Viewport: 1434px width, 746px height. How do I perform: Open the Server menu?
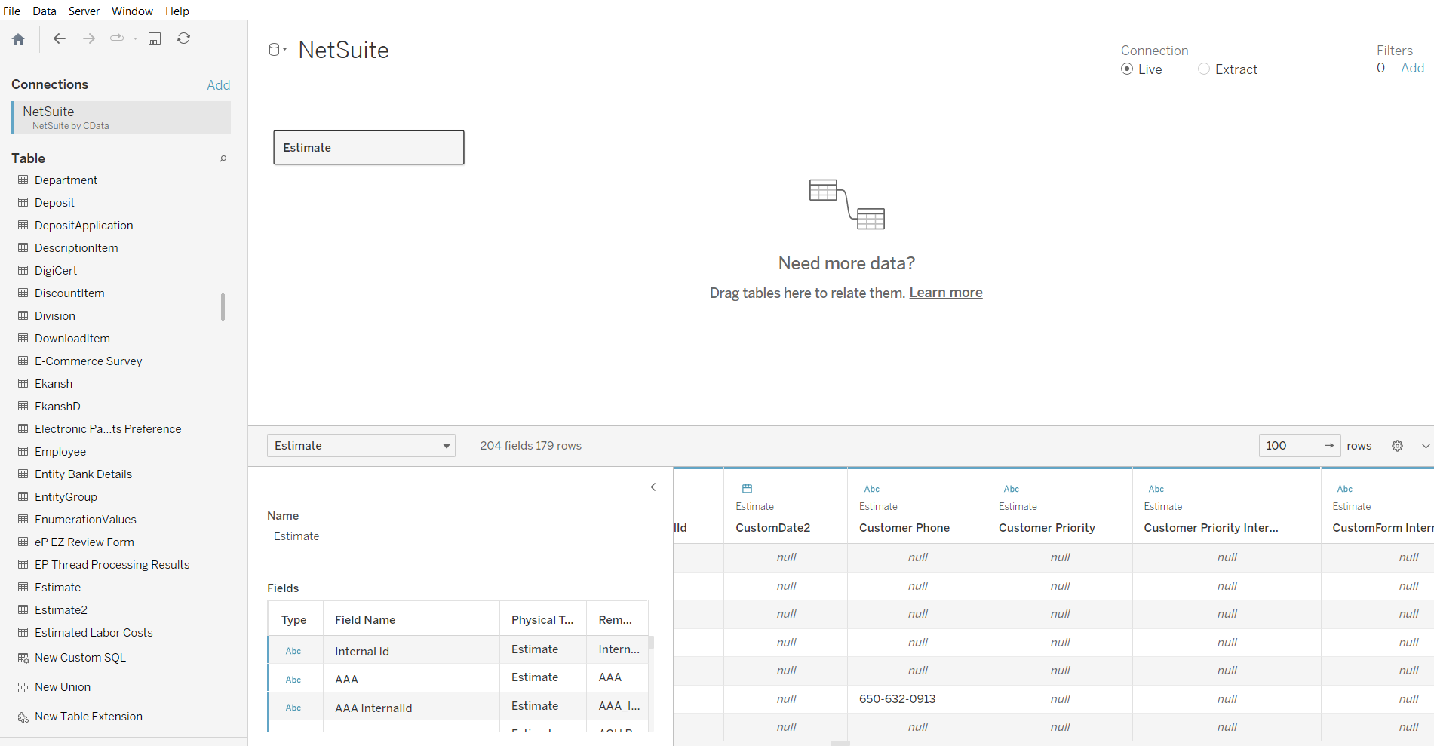click(x=84, y=11)
